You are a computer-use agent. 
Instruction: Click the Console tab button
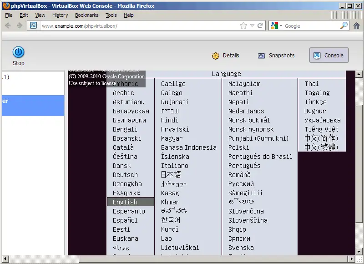[x=329, y=56]
